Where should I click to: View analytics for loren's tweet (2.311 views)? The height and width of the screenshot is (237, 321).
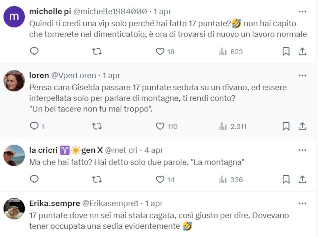click(x=223, y=126)
